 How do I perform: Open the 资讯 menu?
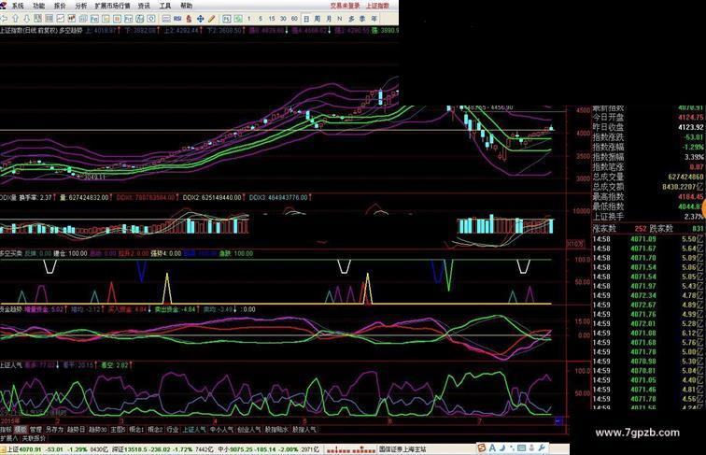[x=144, y=6]
